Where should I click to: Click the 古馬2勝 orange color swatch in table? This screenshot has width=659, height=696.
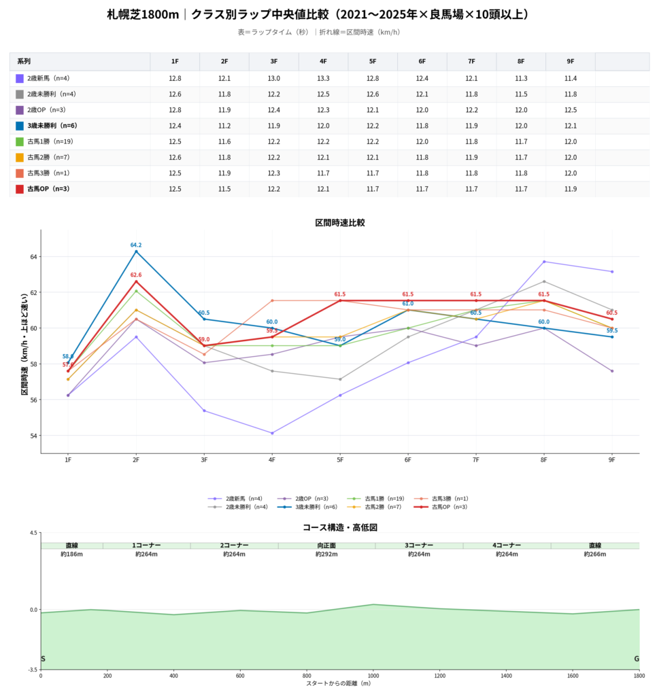coord(20,158)
